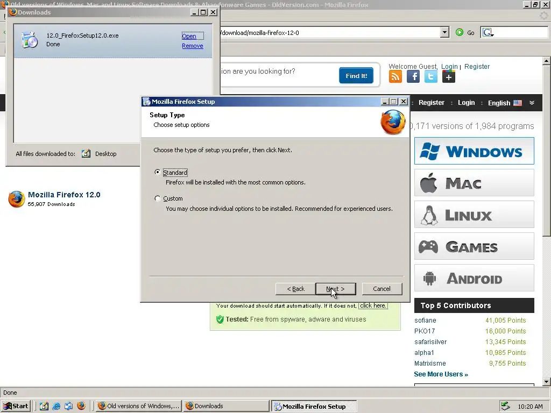
Task: Click the Register link beside Welcome Guest
Action: [x=477, y=66]
